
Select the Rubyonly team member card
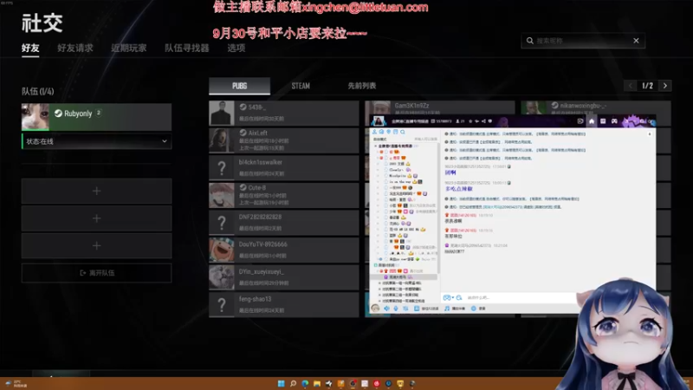(x=96, y=117)
